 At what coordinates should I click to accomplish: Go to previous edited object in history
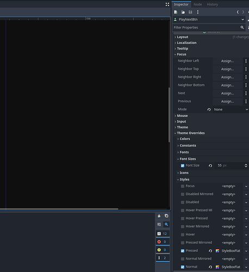tap(238, 12)
